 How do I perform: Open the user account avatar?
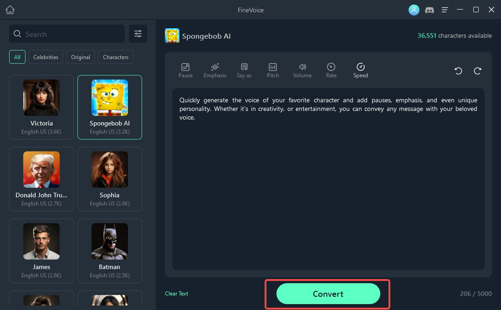(x=414, y=10)
